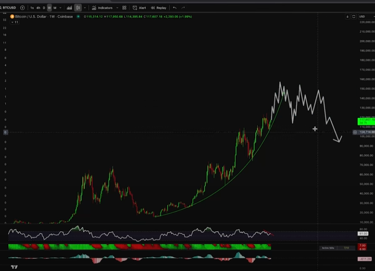
Task: Switch to area chart style icon
Action: pos(69,8)
